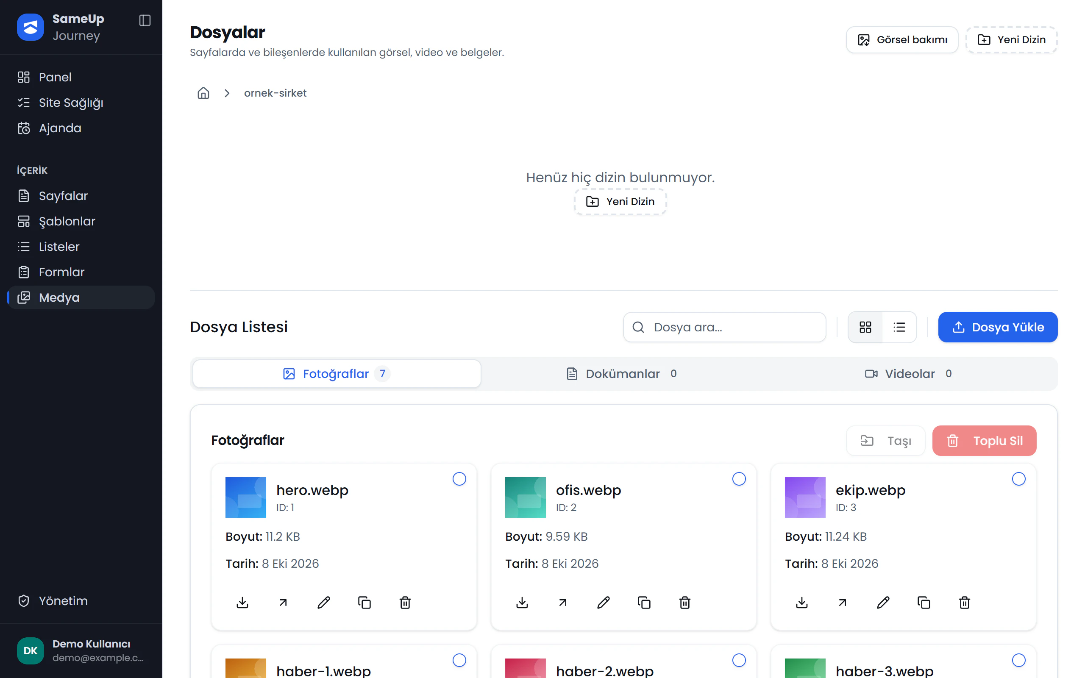Delete ofis.webp with trash icon
Screen dimensions: 1085x678
click(x=685, y=602)
